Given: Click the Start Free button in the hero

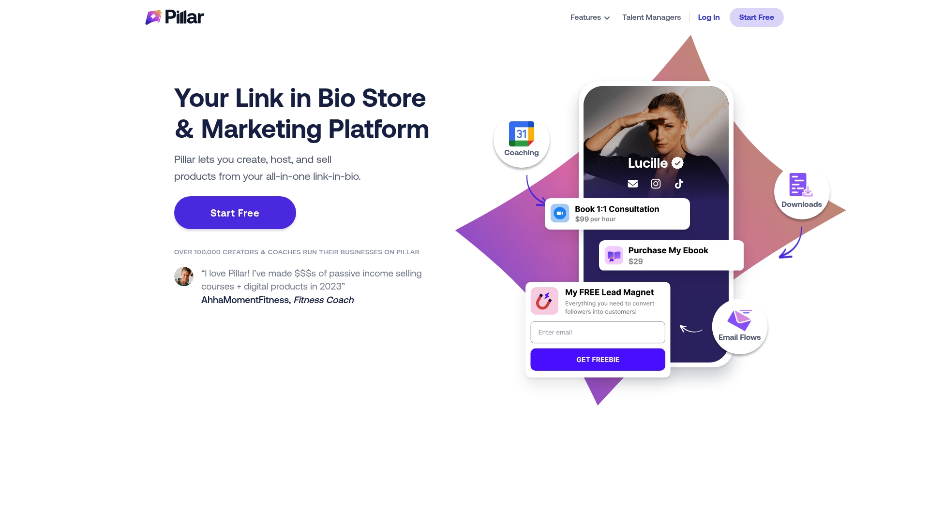Looking at the screenshot, I should pos(235,212).
